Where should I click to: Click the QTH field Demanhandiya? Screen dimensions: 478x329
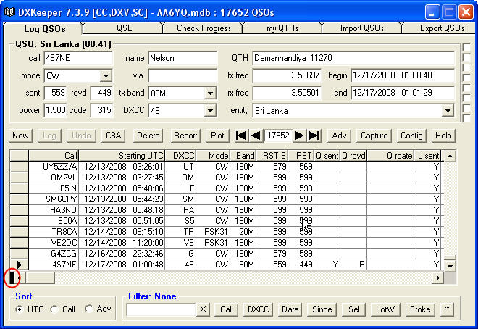tap(353, 58)
